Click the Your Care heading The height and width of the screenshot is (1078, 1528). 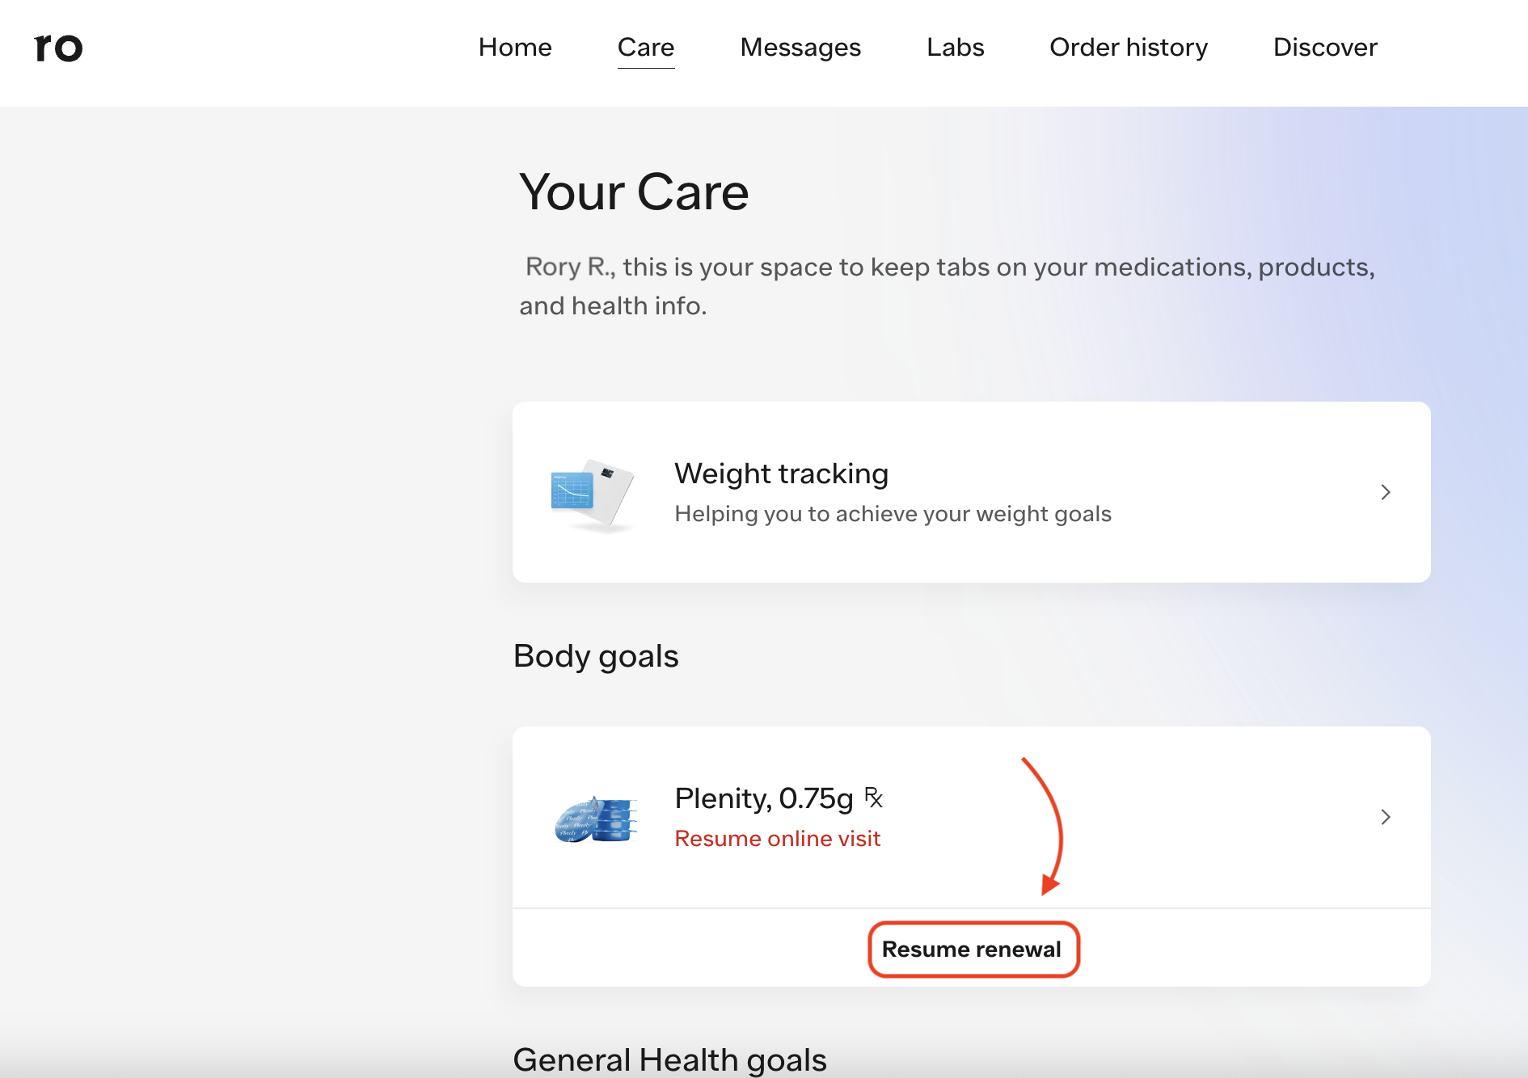(635, 192)
